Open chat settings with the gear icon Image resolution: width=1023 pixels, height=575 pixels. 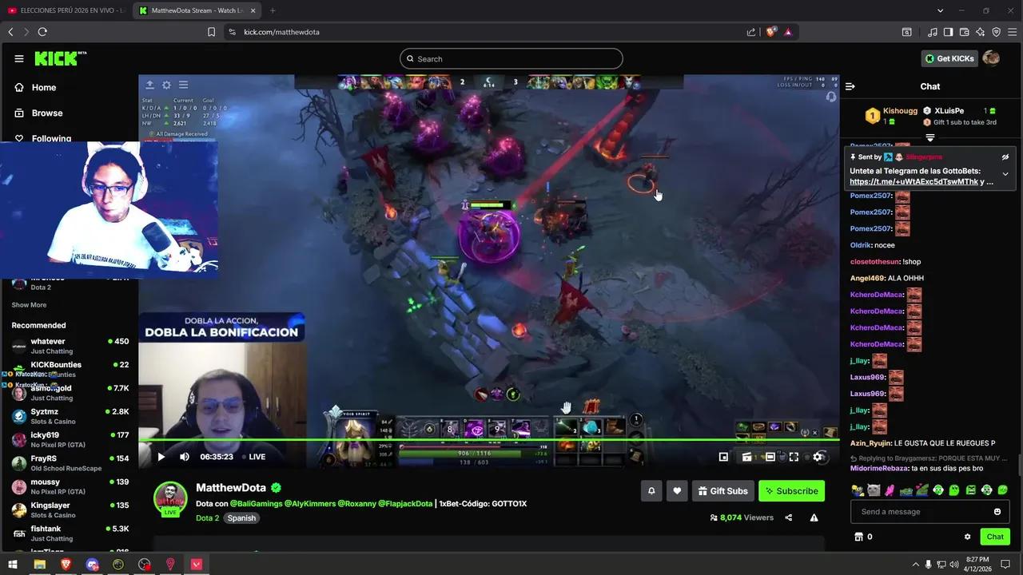pyautogui.click(x=967, y=537)
